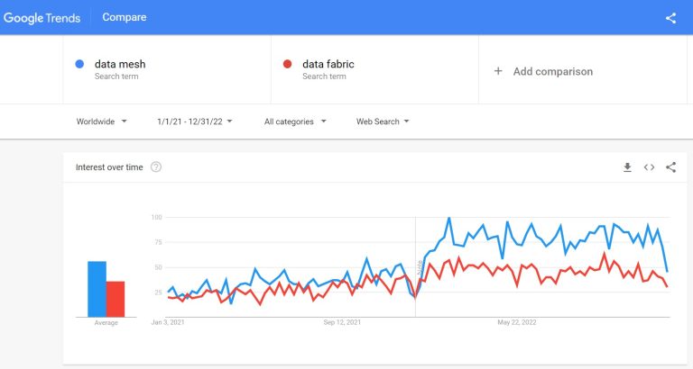Click the blue Average bar
Screen dimensions: 693x369
click(97, 289)
